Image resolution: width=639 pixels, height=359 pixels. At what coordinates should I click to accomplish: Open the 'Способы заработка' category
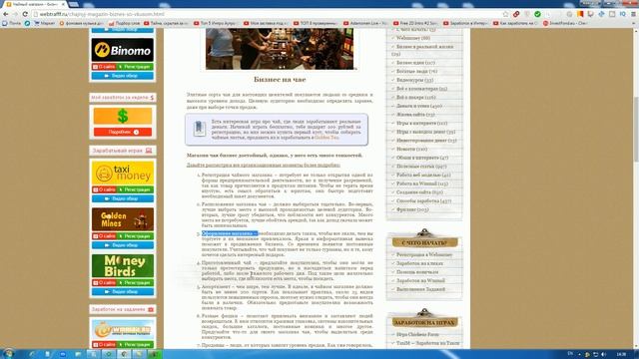423,200
